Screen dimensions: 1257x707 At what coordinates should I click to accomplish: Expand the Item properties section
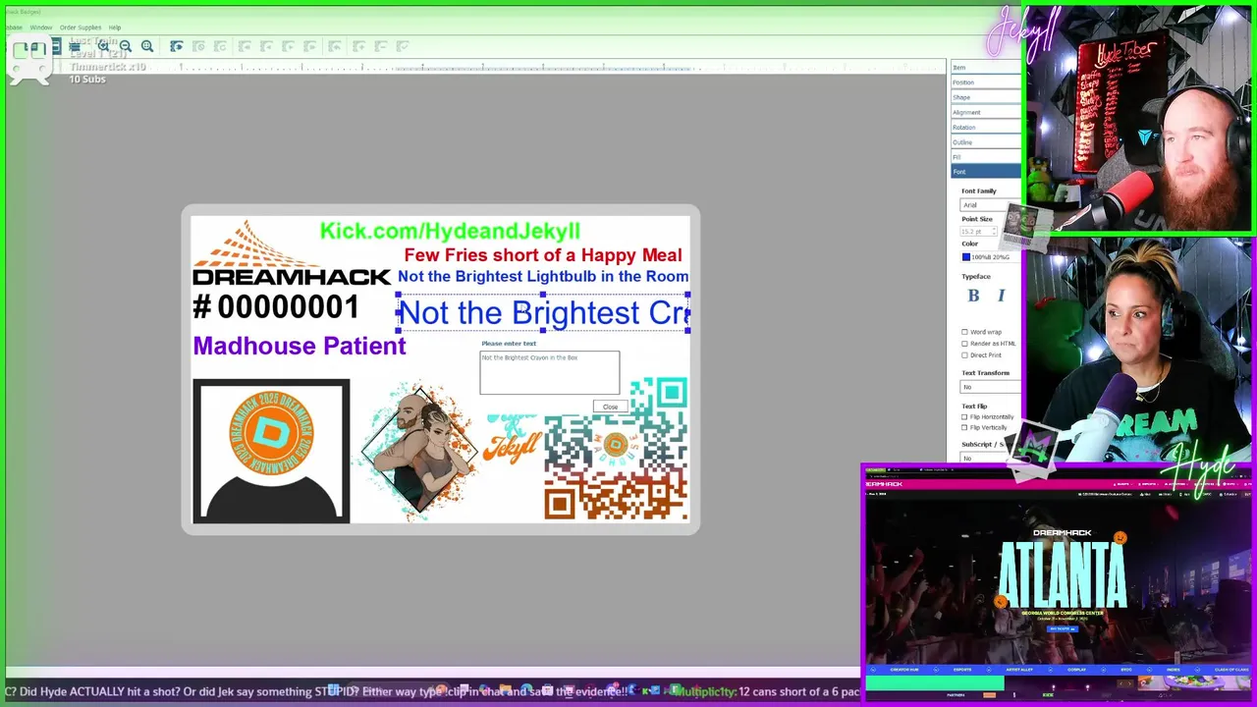[985, 68]
